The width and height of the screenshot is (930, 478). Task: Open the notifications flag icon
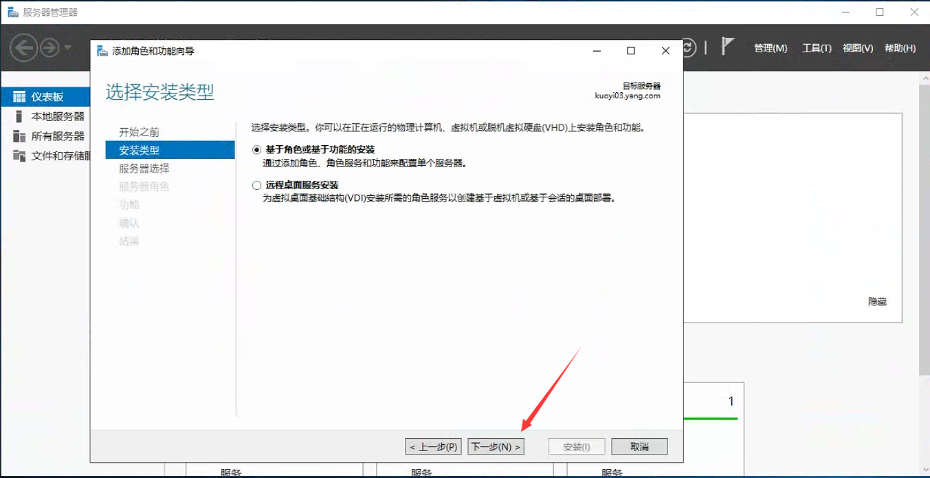click(x=728, y=46)
